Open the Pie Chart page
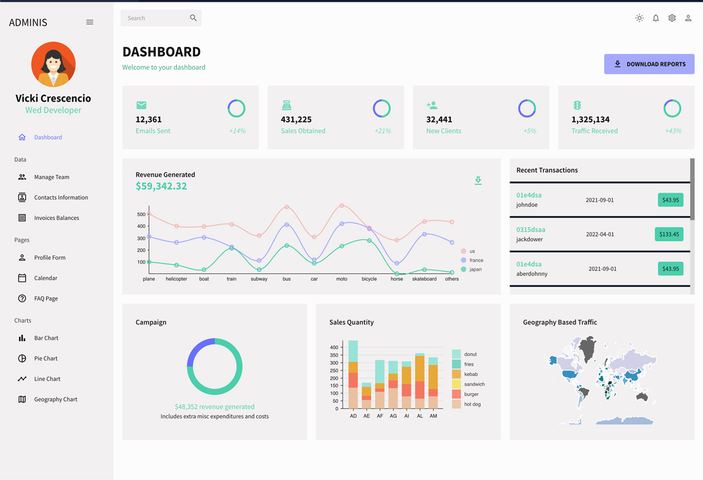The image size is (703, 480). click(46, 359)
